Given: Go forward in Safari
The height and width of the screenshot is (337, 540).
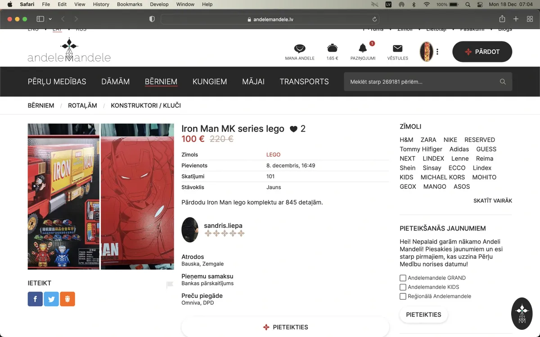Looking at the screenshot, I should pos(76,19).
